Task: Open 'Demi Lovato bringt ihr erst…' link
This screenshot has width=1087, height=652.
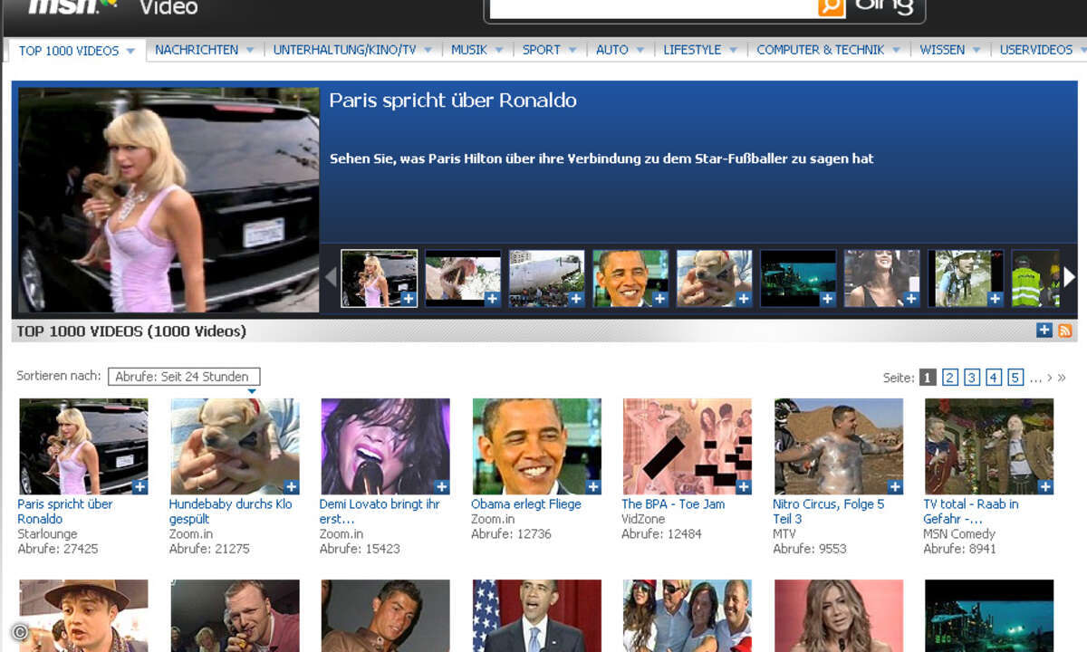Action: (x=380, y=512)
